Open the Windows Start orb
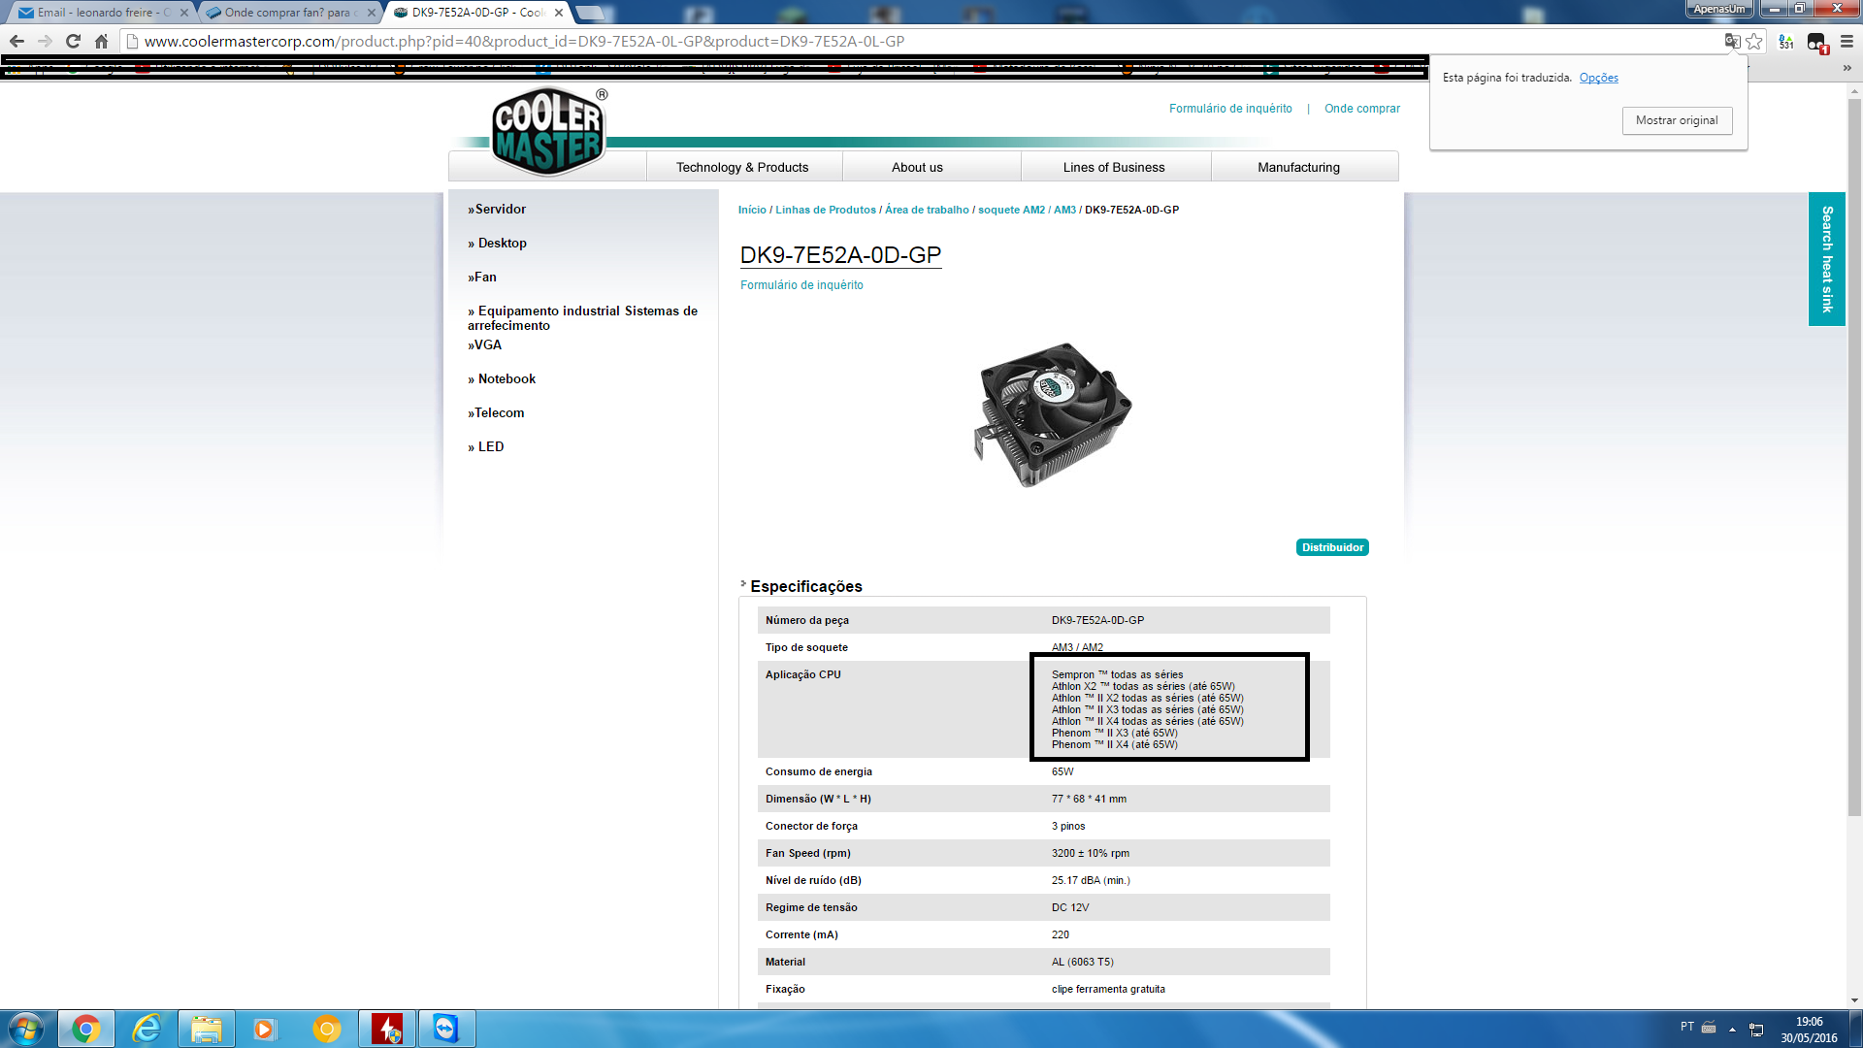 click(26, 1029)
